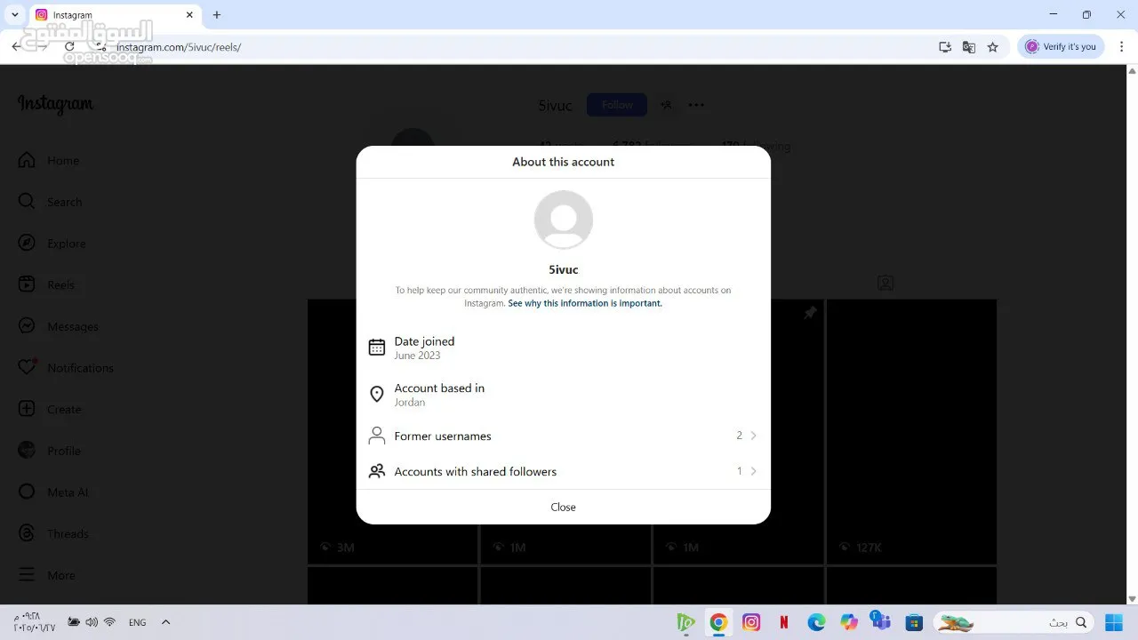The width and height of the screenshot is (1138, 640).
Task: Open the Explore compass icon
Action: (28, 244)
